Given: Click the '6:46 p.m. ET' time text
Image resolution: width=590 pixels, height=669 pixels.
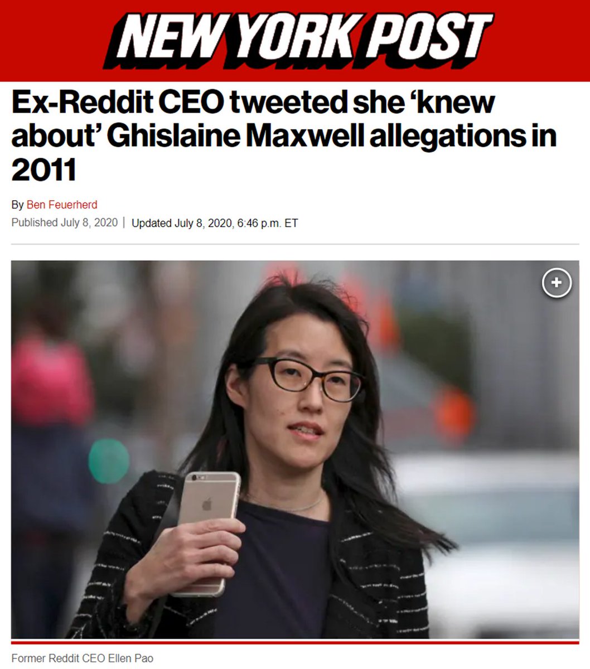Looking at the screenshot, I should pyautogui.click(x=268, y=223).
